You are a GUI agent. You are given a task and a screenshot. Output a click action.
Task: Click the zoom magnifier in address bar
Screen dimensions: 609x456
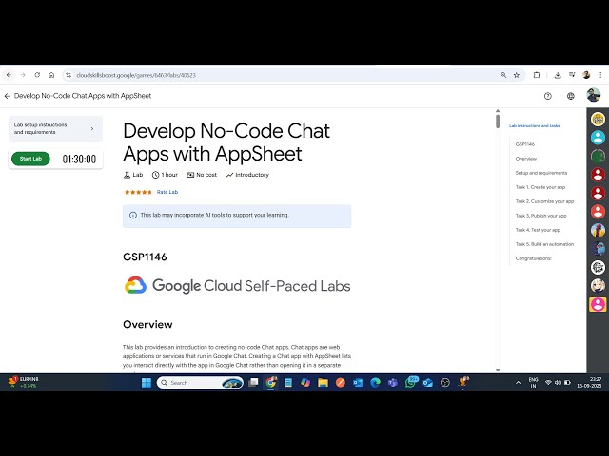[503, 75]
